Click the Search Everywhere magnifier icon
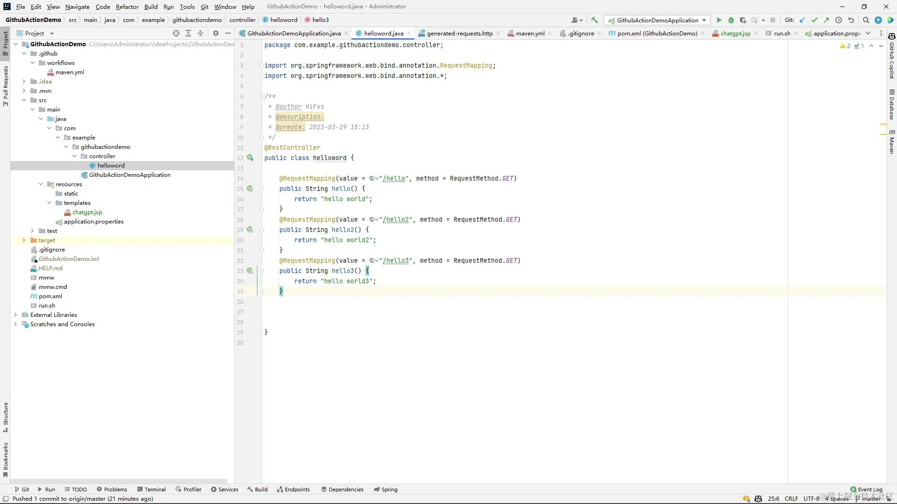This screenshot has width=897, height=504. coord(866,20)
